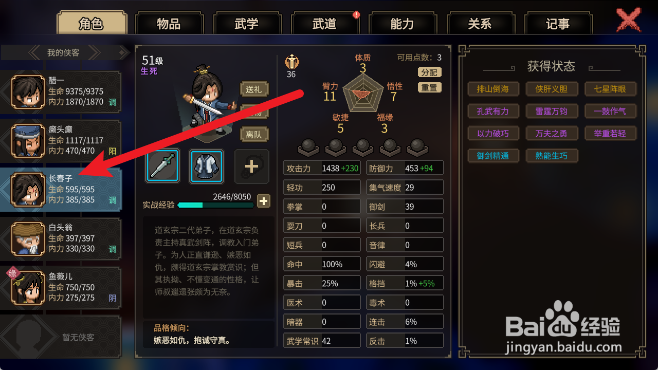This screenshot has width=658, height=370.
Task: Click the first empty orb socket
Action: (x=309, y=147)
